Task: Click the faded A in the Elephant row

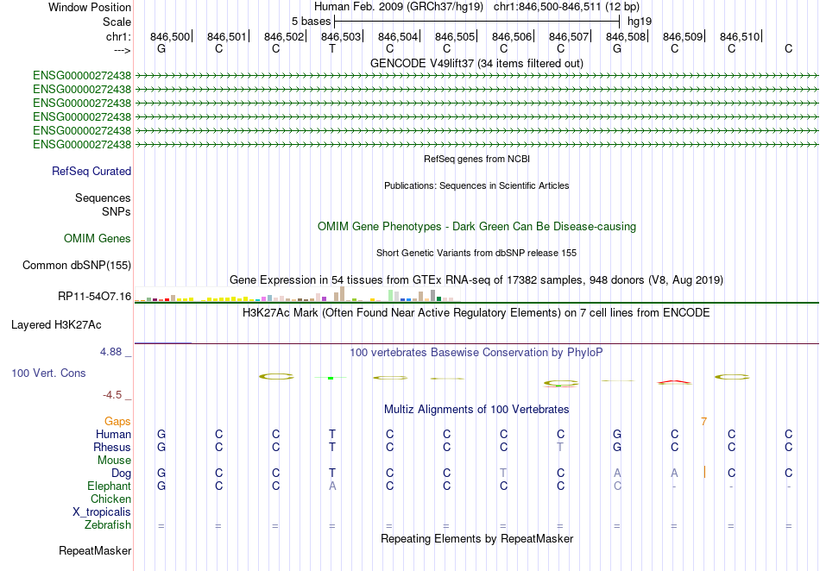Action: [x=332, y=486]
